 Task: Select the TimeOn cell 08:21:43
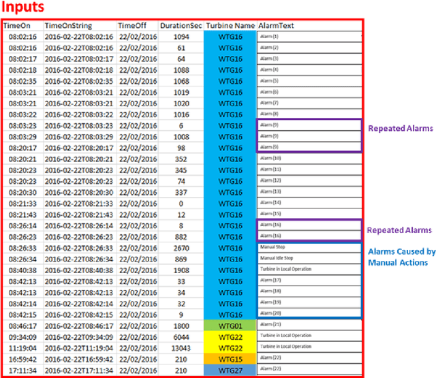22,215
